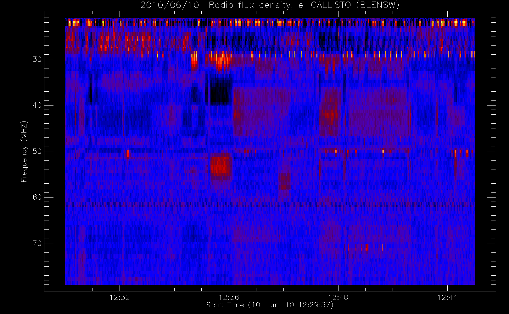509x314 pixels.
Task: Click the 40 MHz frequency tick label
Action: [x=37, y=105]
